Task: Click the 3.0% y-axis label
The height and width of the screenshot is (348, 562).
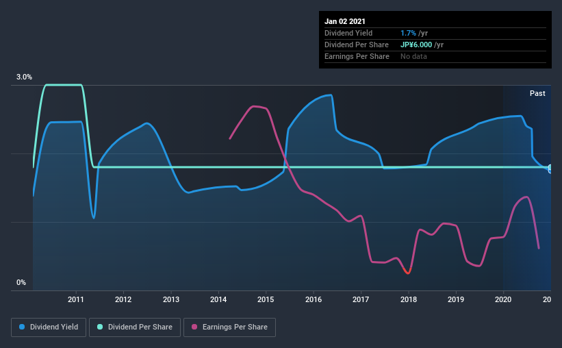Action: point(24,77)
